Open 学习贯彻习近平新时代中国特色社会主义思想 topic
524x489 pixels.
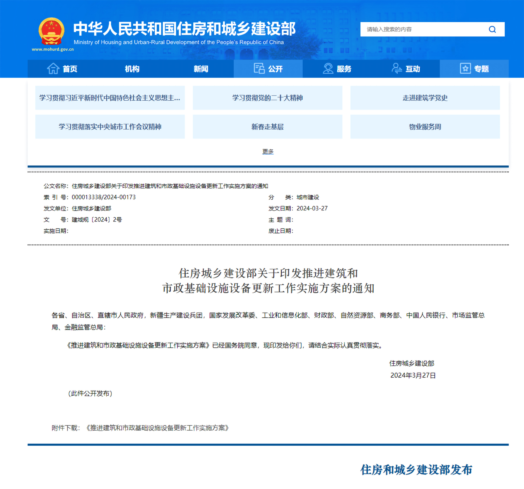pos(110,98)
